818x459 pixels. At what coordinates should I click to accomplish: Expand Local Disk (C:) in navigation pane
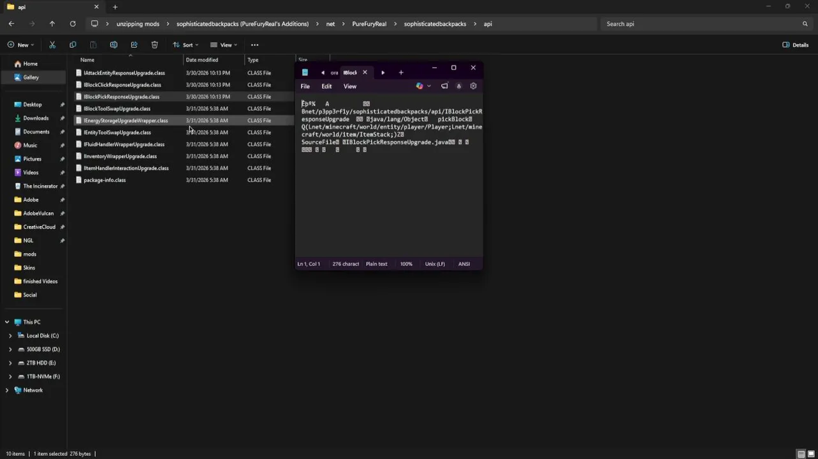pyautogui.click(x=10, y=336)
